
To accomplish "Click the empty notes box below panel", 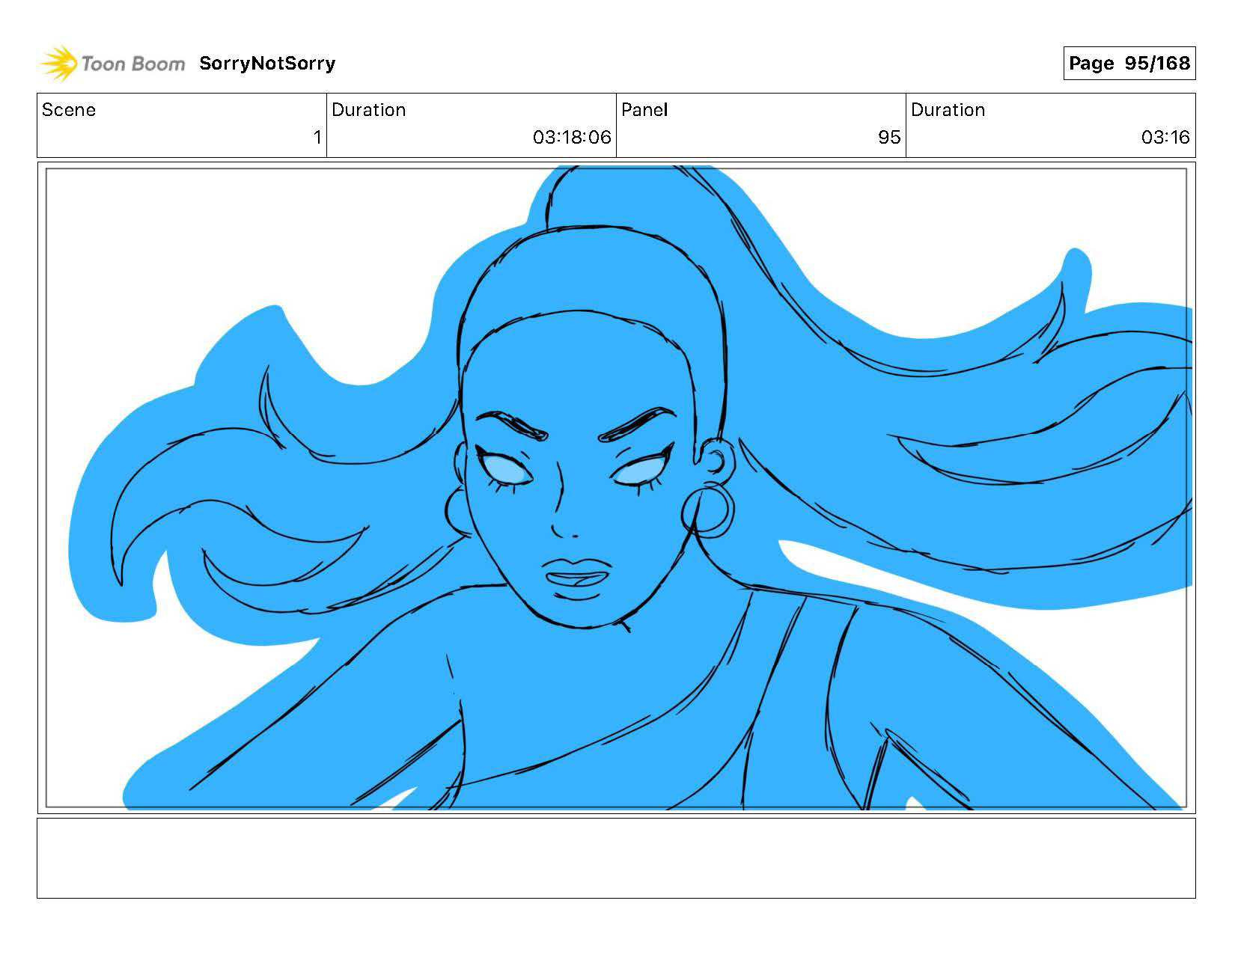I will point(616,858).
